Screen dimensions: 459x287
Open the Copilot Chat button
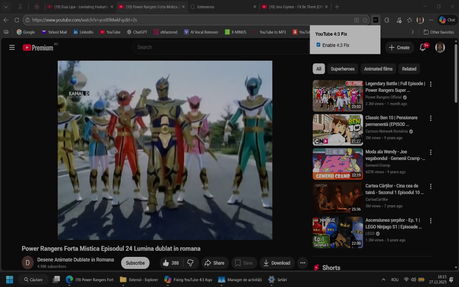pos(447,20)
